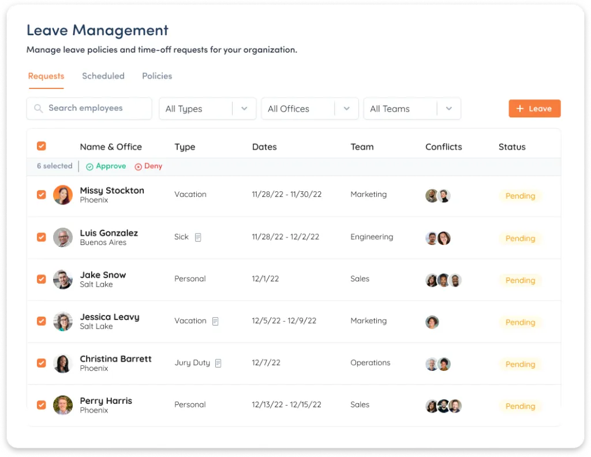The height and width of the screenshot is (457, 591).
Task: Click the search magnifier icon
Action: point(38,109)
